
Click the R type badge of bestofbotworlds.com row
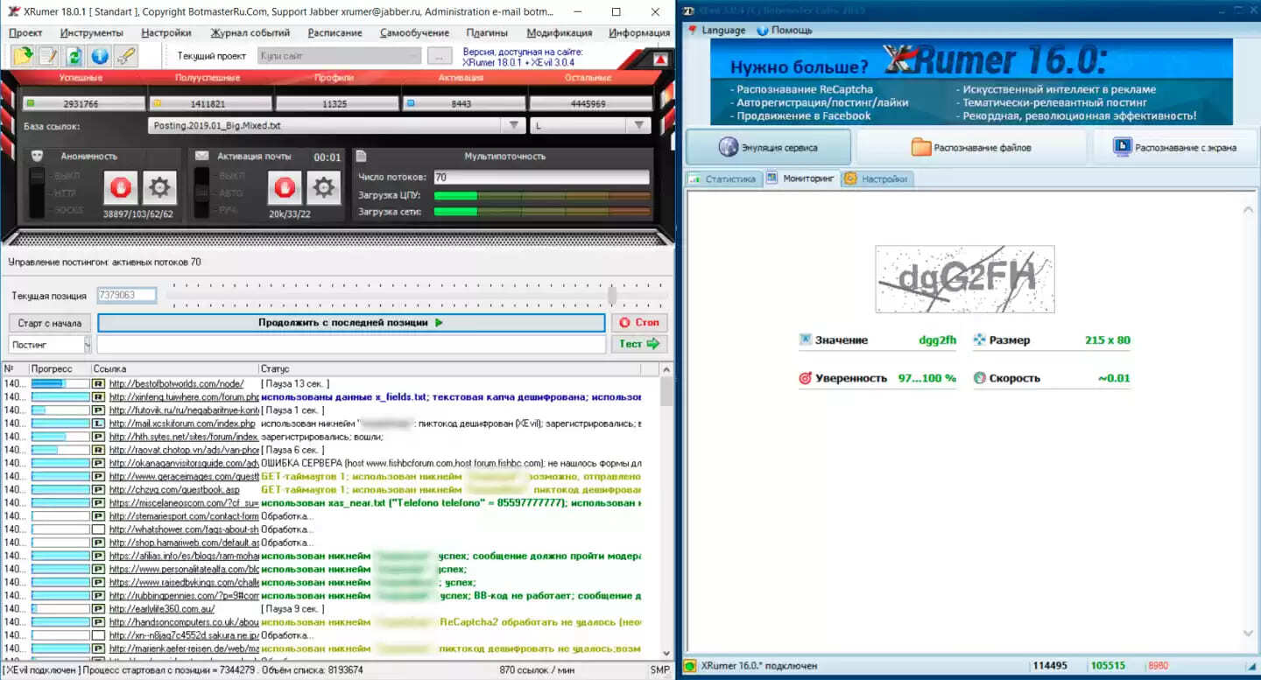coord(98,383)
